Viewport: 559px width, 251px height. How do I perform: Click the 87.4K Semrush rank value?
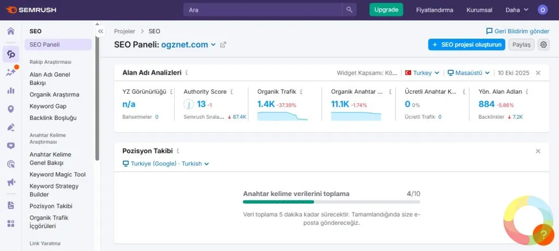tap(239, 117)
